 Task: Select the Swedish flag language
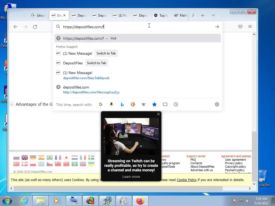(x=91, y=157)
